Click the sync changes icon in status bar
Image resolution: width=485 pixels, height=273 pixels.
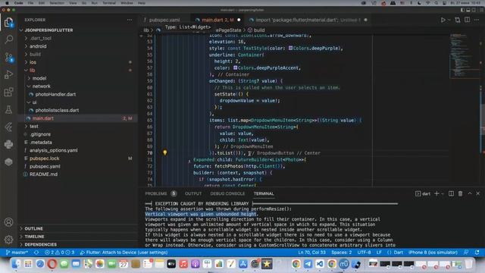click(36, 253)
